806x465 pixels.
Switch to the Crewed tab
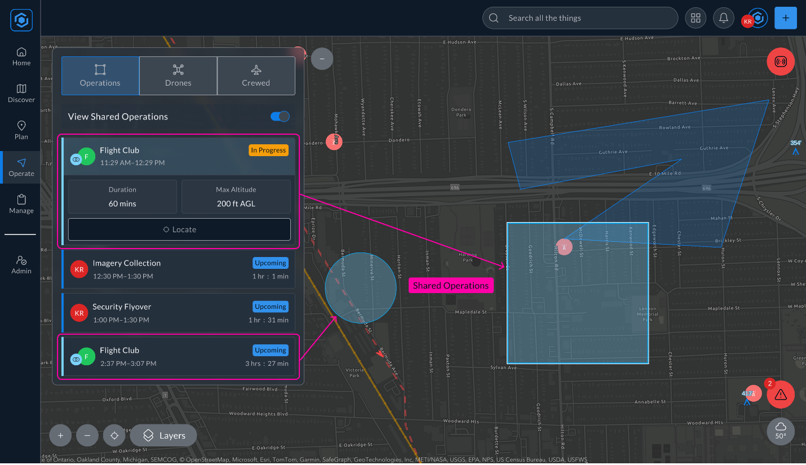tap(256, 76)
